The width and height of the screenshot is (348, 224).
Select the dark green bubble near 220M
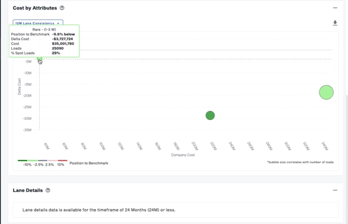[210, 115]
